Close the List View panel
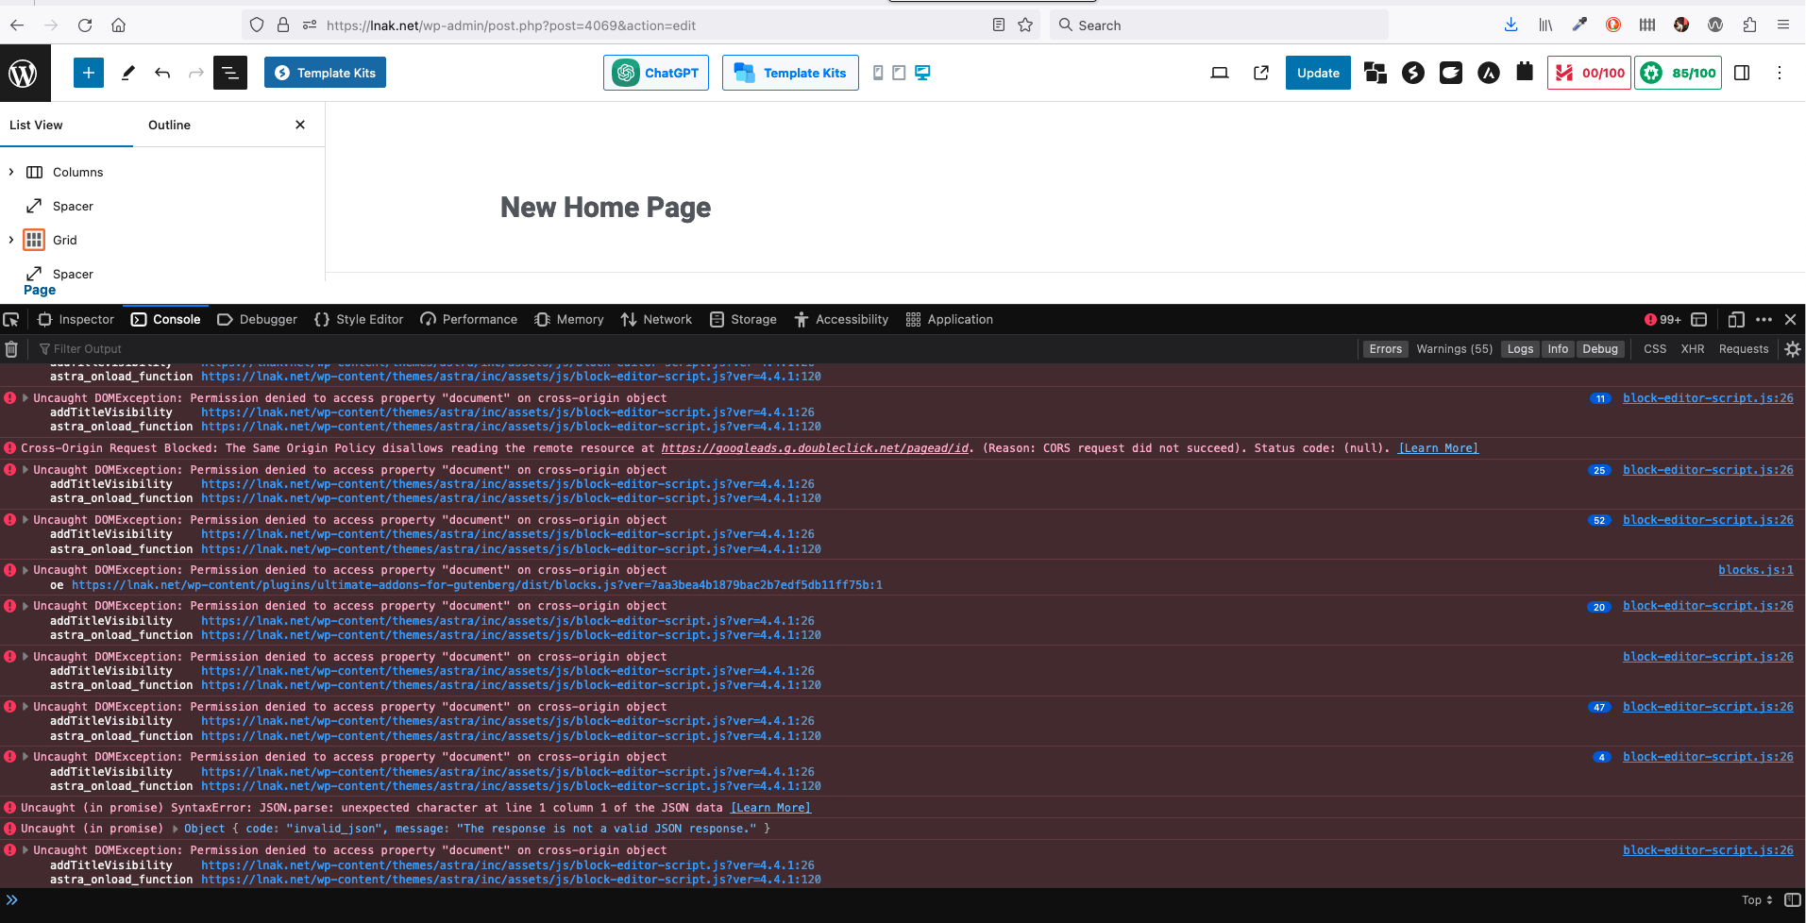Viewport: 1806px width, 923px height. pyautogui.click(x=300, y=125)
